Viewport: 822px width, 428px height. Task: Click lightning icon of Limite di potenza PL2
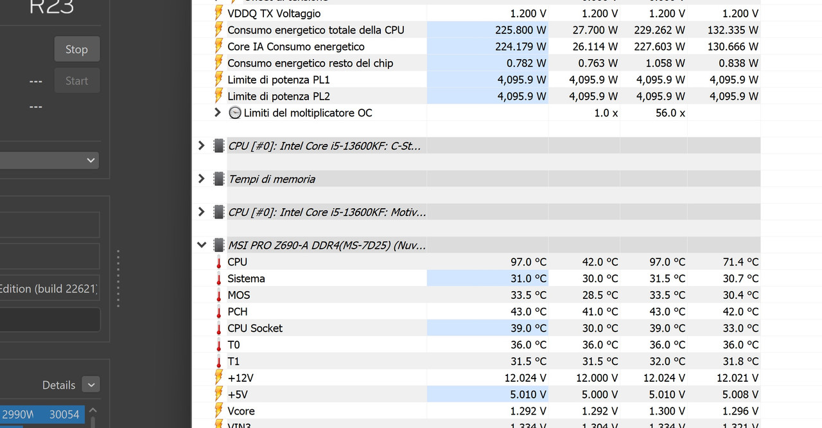tap(218, 96)
